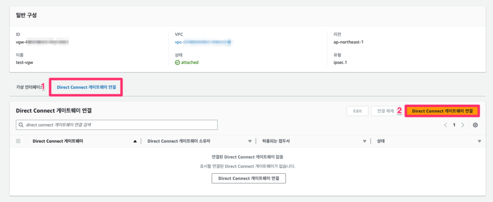Viewport: 493px width, 202px height.
Task: Click the search magnifier icon
Action: tap(21, 125)
